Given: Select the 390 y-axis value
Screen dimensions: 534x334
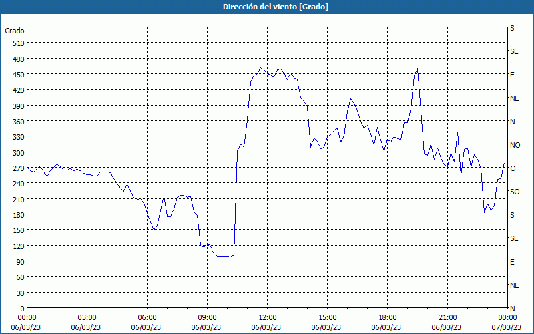Looking at the screenshot, I should click(x=19, y=106).
